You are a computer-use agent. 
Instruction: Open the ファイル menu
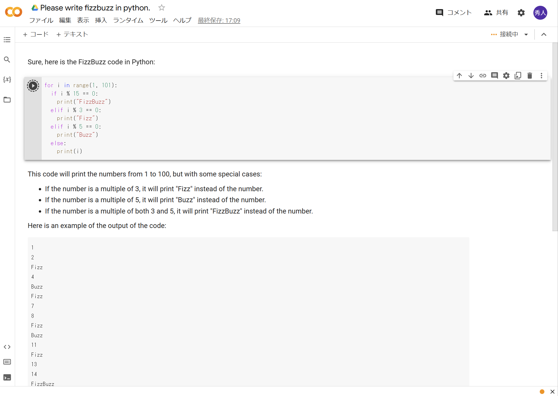coord(41,20)
